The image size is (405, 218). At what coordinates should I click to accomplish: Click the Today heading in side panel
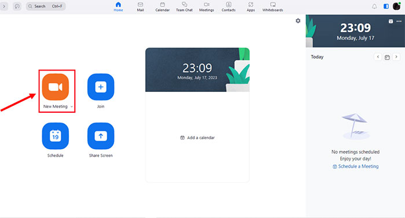tap(317, 57)
